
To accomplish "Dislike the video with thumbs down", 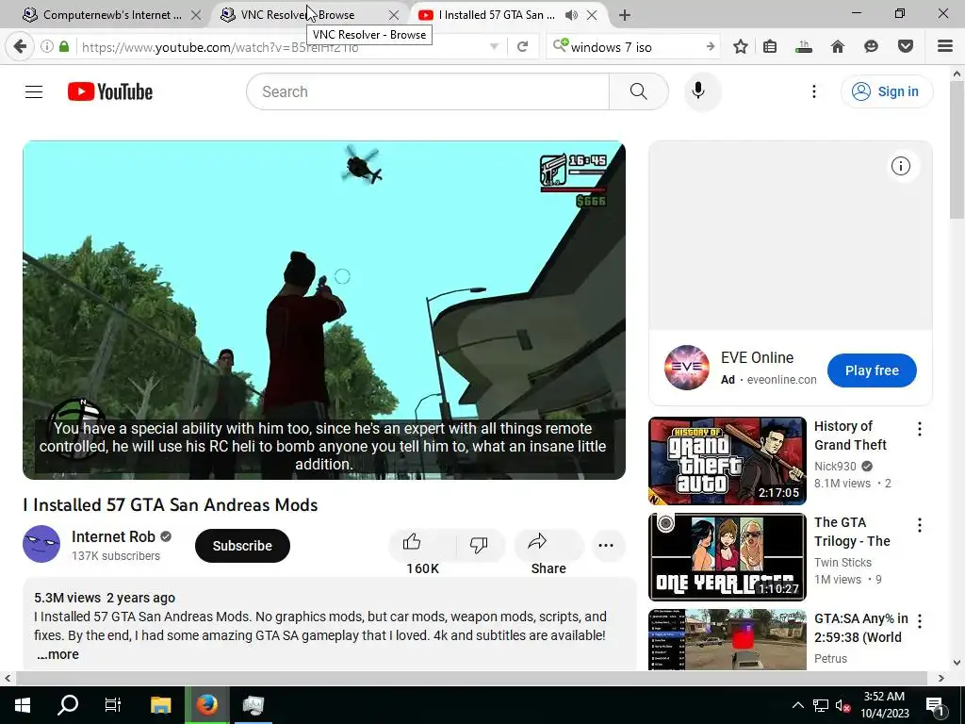I will [x=478, y=545].
